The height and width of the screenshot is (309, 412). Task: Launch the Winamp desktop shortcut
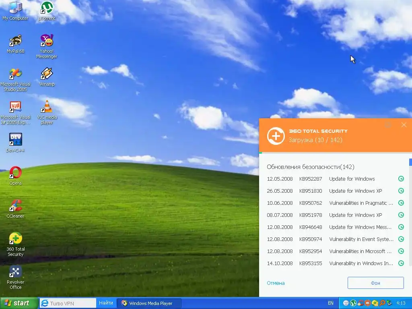tap(47, 77)
